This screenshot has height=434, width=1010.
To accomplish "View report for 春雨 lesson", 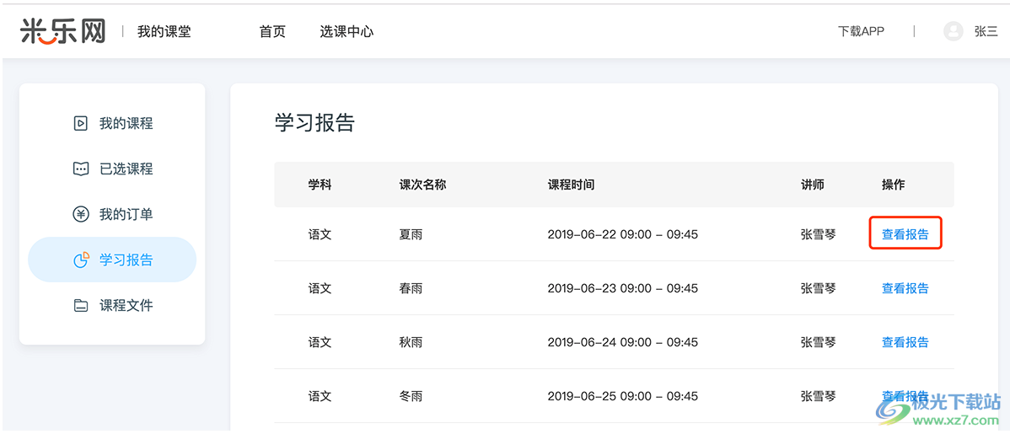I will 905,288.
